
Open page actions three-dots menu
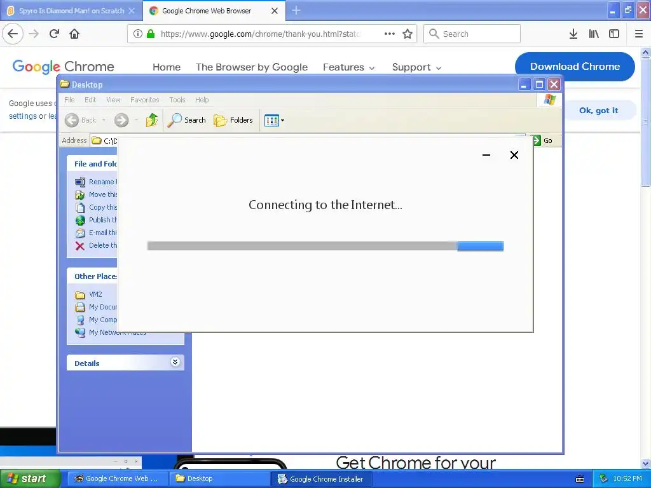coord(390,34)
